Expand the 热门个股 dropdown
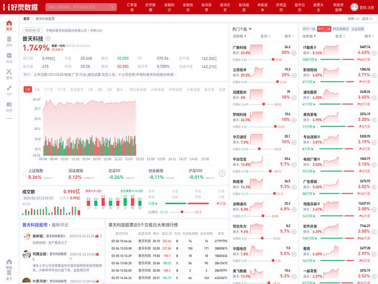This screenshot has width=378, height=284. click(x=250, y=29)
